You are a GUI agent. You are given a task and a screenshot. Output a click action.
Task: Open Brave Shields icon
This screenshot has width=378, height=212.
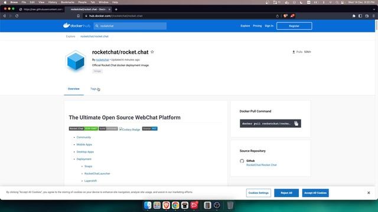285,16
